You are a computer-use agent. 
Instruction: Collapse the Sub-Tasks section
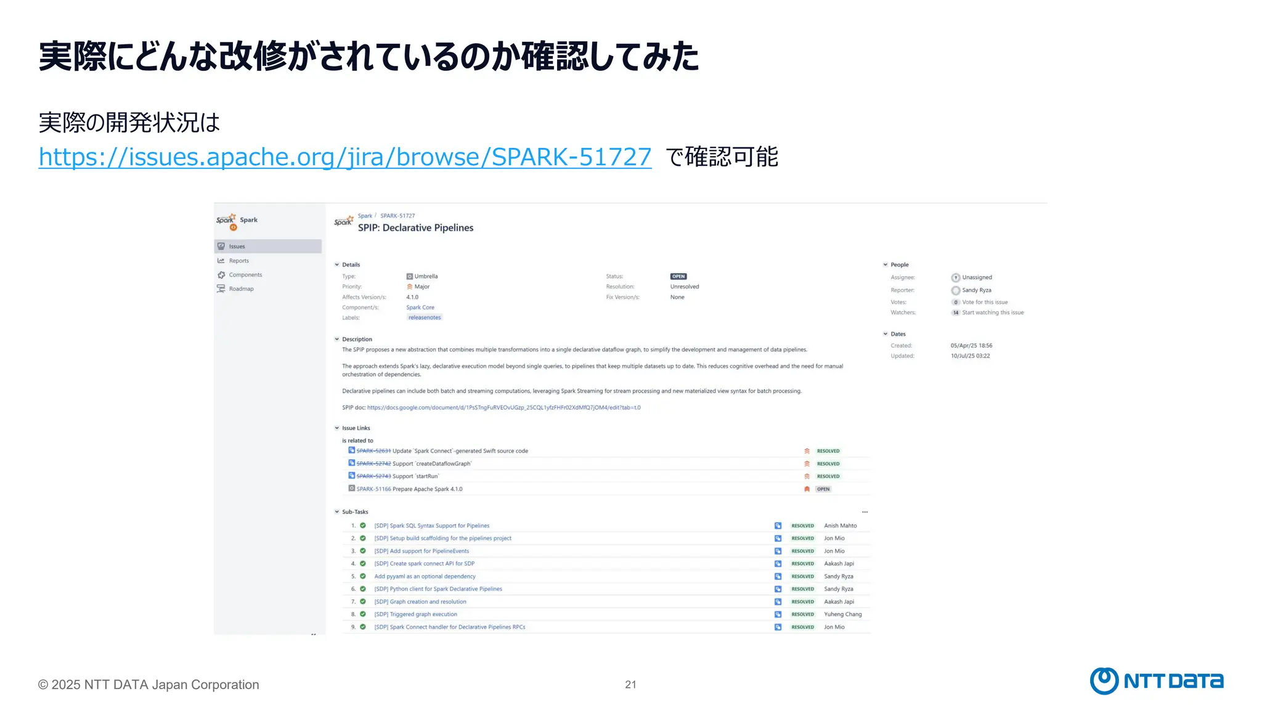(337, 512)
